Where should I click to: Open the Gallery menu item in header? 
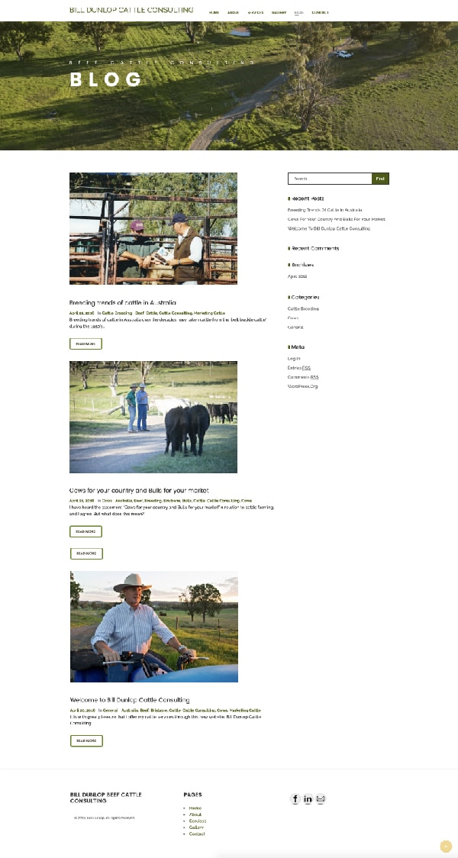tap(279, 12)
